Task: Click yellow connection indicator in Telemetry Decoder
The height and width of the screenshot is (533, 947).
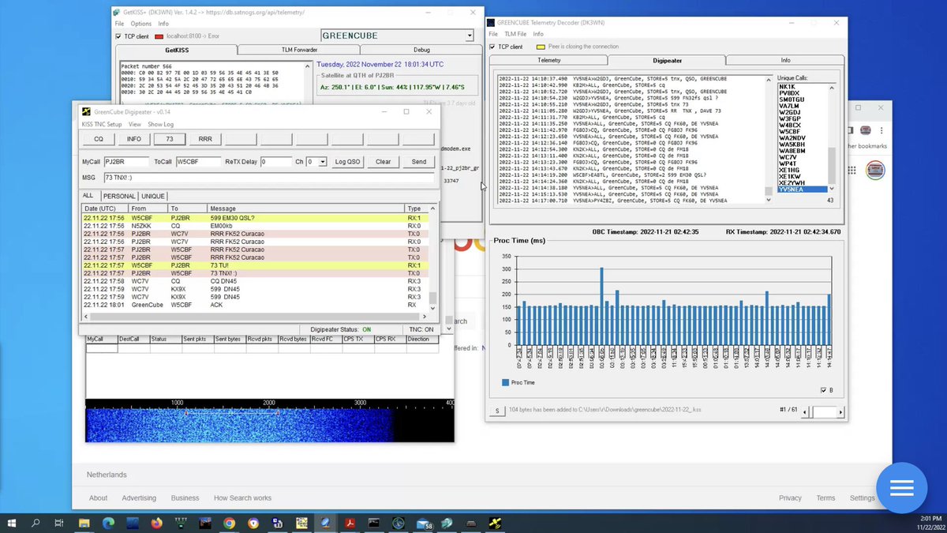Action: 541,47
